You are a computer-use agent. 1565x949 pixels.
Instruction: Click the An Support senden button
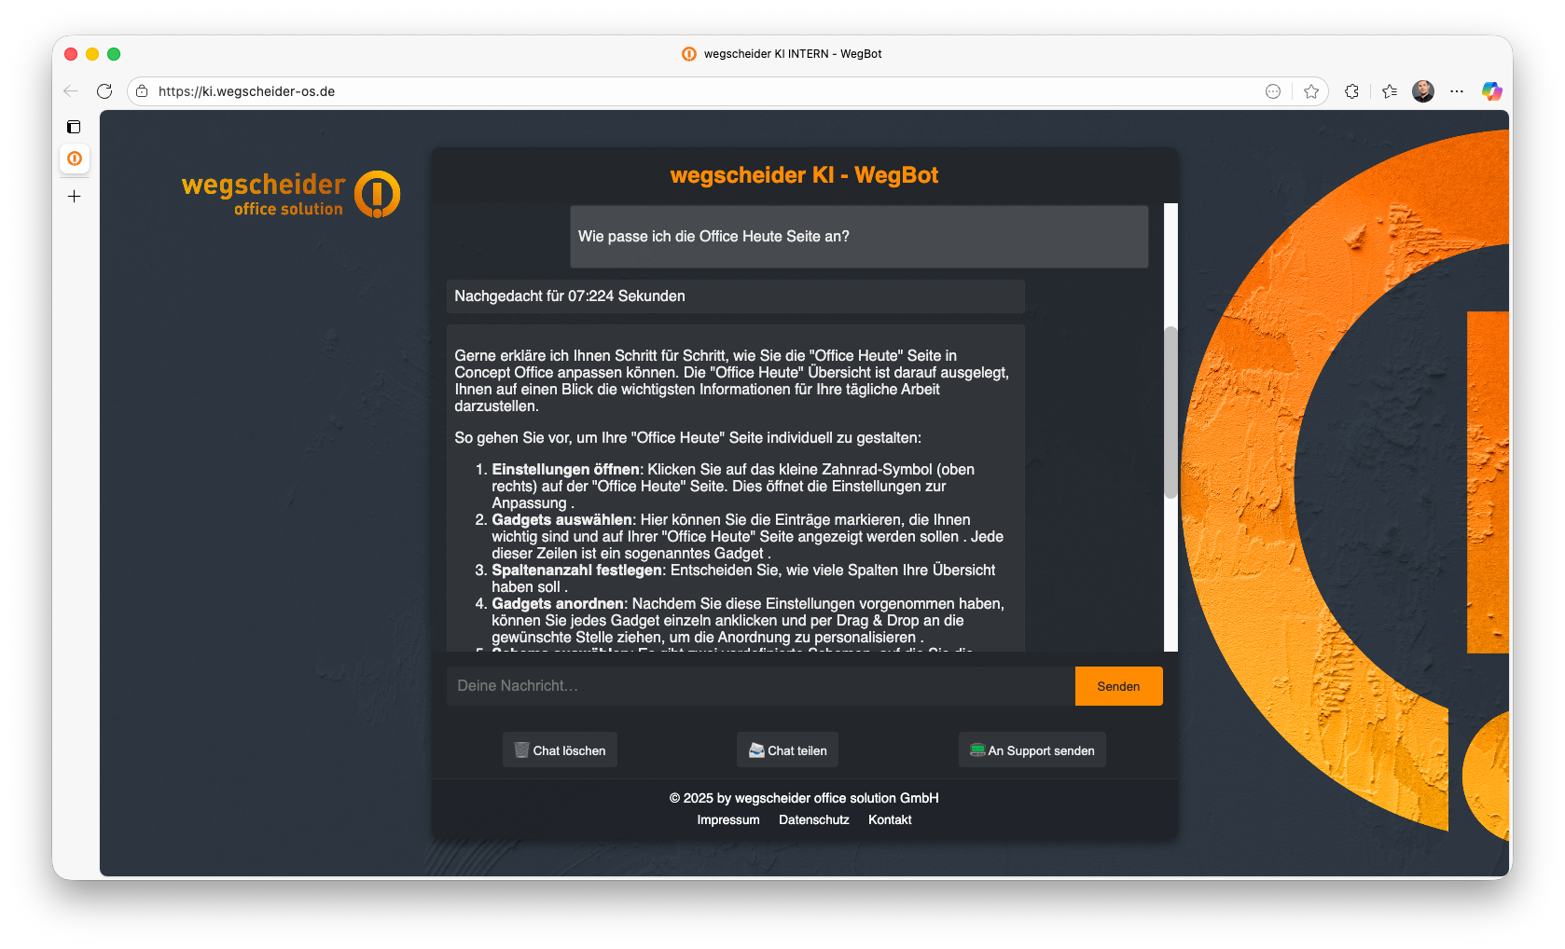(x=1032, y=750)
